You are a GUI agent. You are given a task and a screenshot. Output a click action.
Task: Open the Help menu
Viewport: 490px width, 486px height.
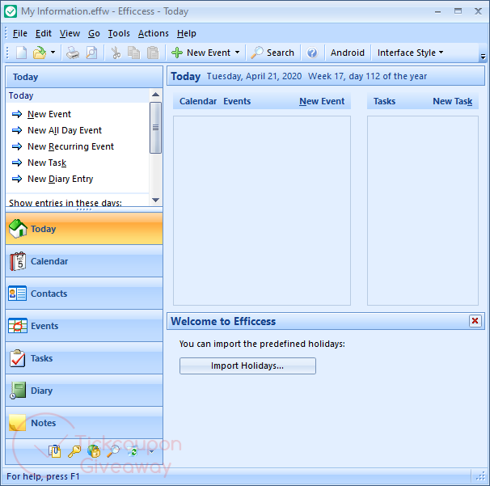tap(186, 33)
